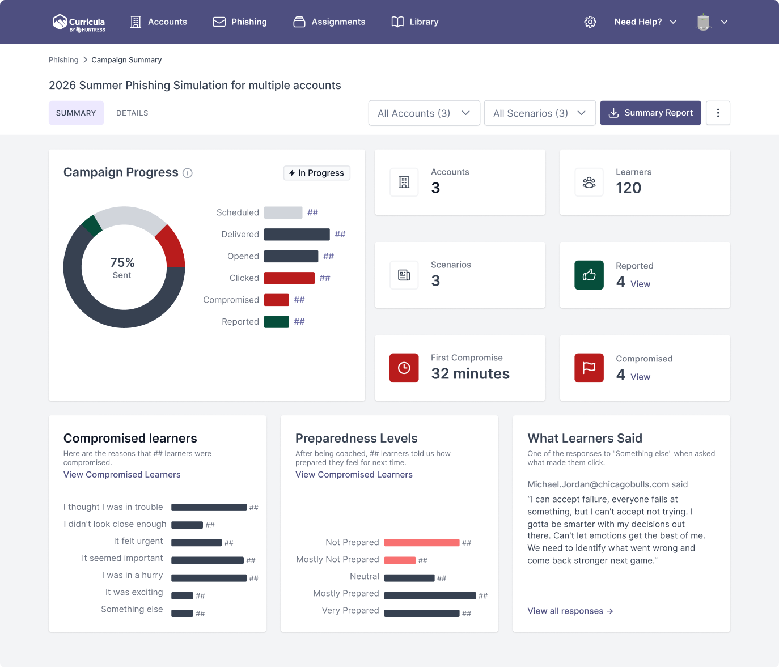Go to Accounts in top navigation
The image size is (779, 668).
[159, 22]
